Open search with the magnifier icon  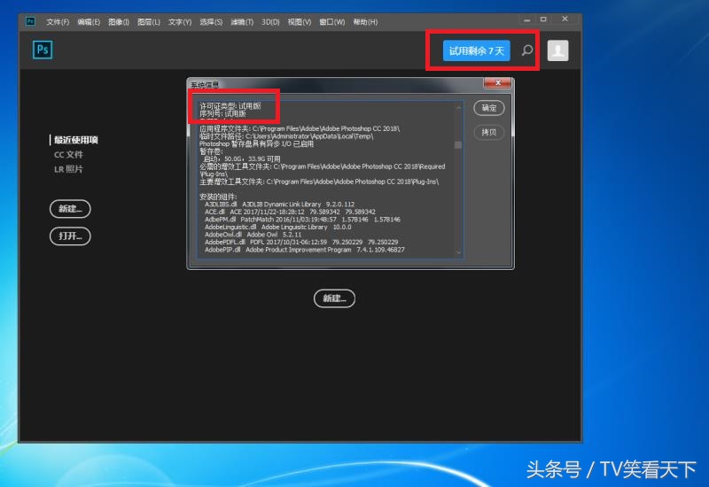tap(527, 50)
